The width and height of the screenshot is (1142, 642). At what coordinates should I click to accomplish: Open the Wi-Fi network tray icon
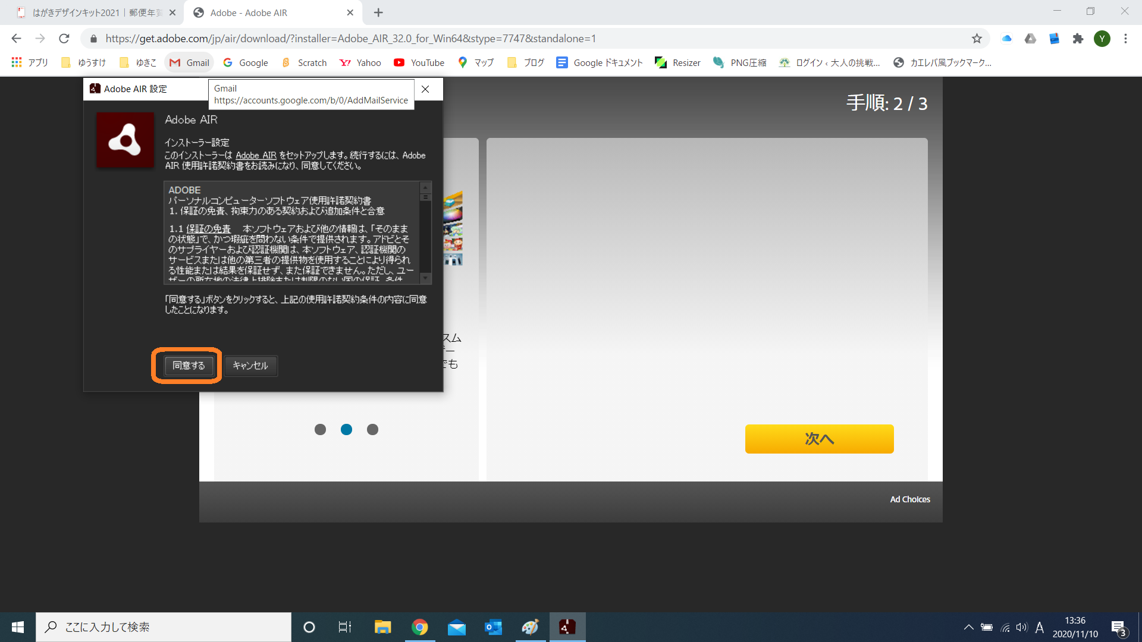point(1005,627)
